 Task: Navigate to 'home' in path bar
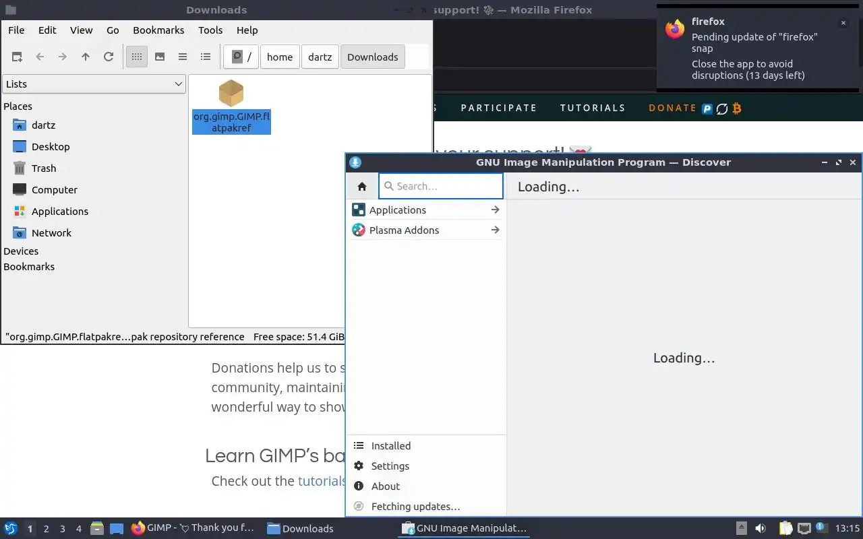click(280, 57)
